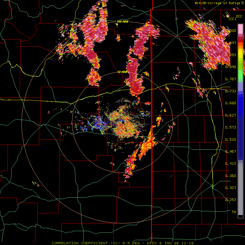The height and width of the screenshot is (245, 245).
Task: Click the [CC] units label
Action: [x=232, y=19]
